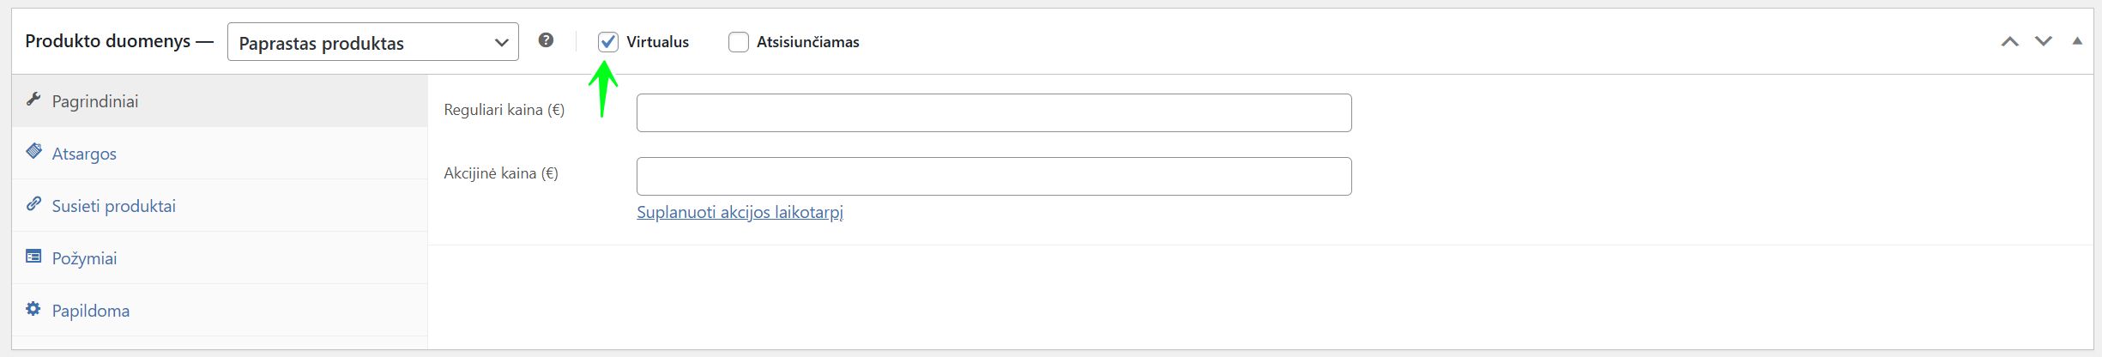
Task: Focus the Reguliari kaina input field
Action: point(994,112)
